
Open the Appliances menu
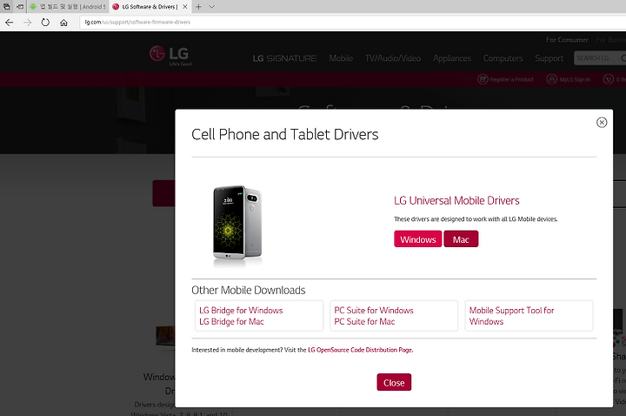(452, 58)
